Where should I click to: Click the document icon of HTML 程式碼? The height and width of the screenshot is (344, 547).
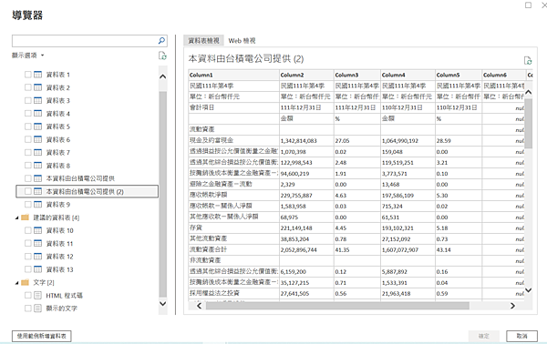[x=37, y=296]
